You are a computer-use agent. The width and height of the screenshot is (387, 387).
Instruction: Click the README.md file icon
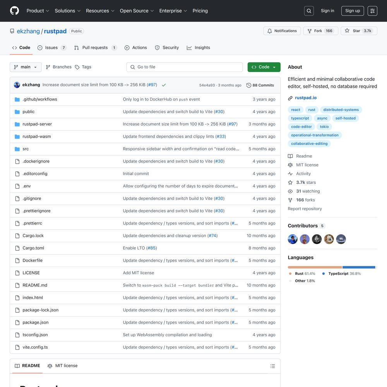[x=17, y=285]
